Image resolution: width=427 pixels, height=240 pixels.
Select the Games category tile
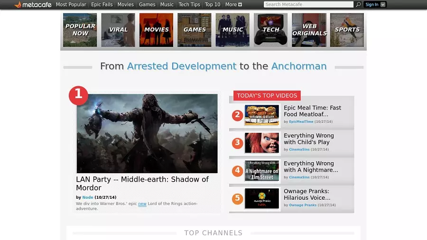[195, 30]
